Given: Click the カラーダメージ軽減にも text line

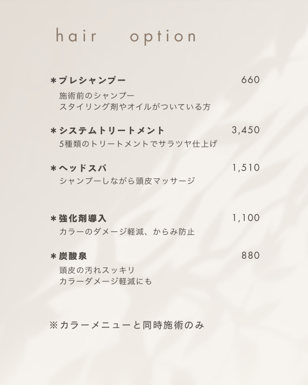Looking at the screenshot, I should pos(106,281).
